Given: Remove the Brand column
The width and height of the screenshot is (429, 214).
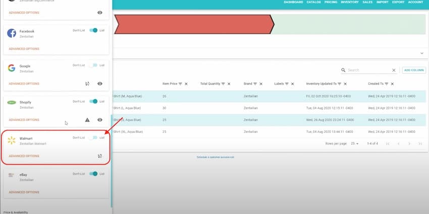Looking at the screenshot, I should tap(261, 84).
